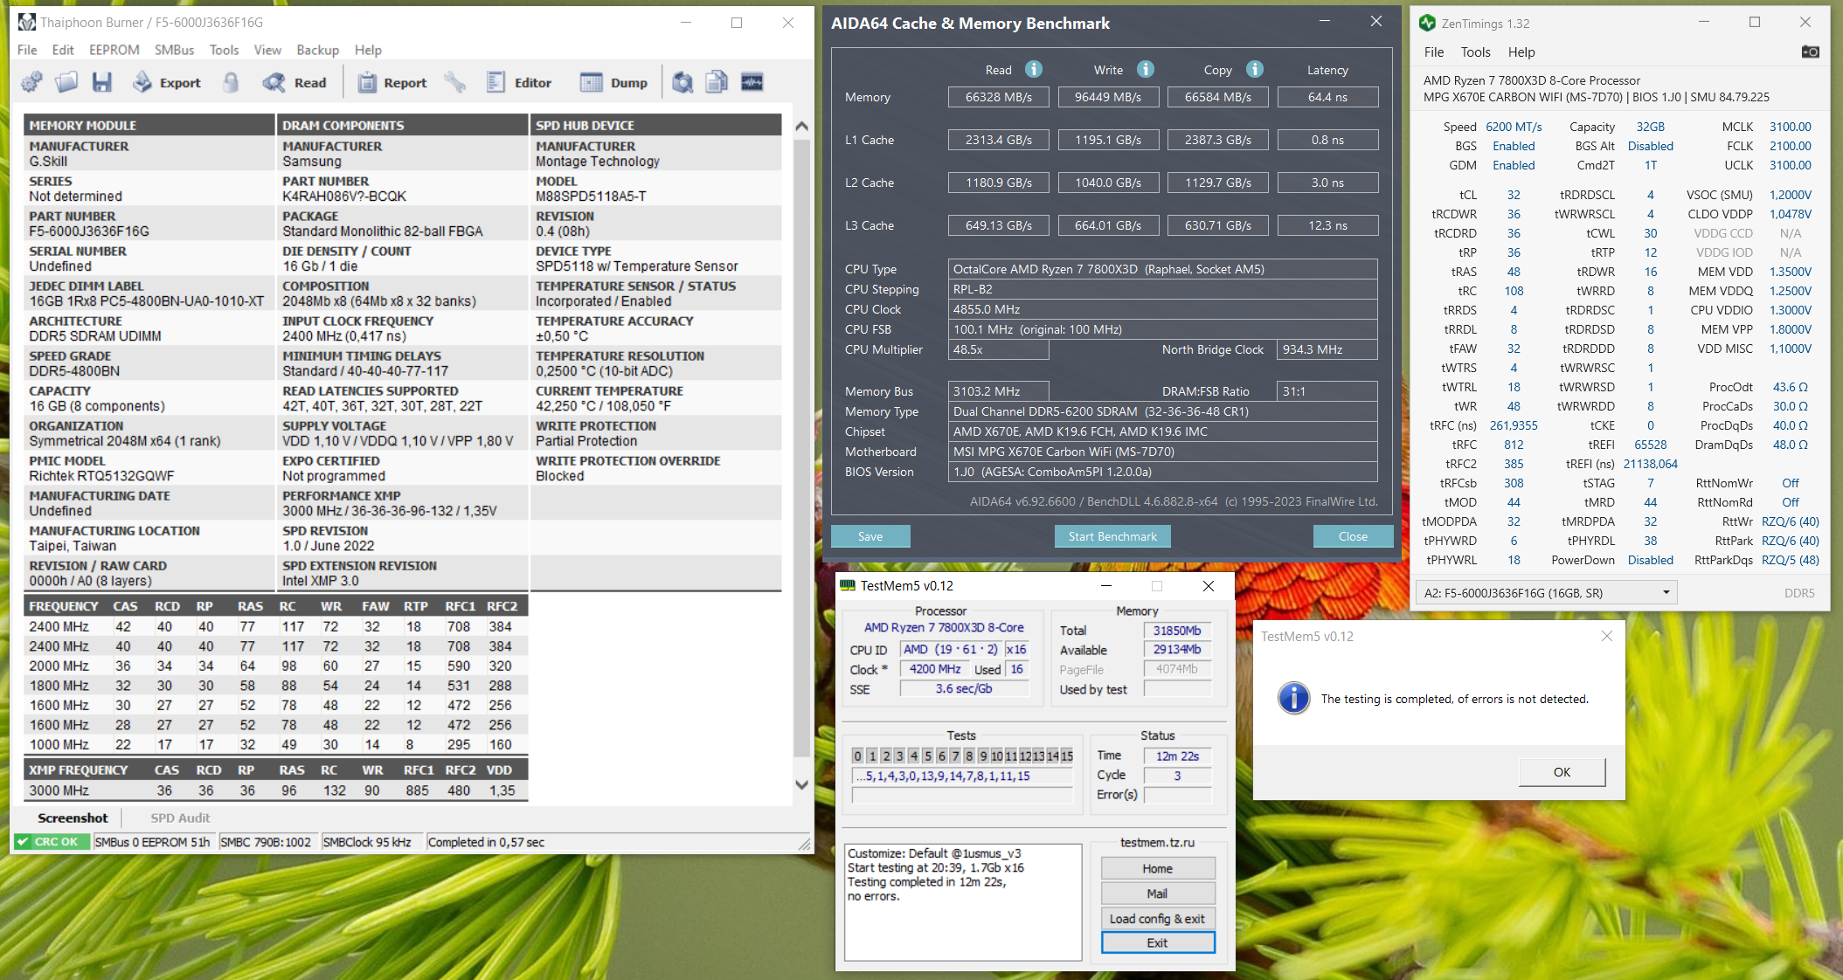Click the open folder toolbar icon

tap(66, 82)
